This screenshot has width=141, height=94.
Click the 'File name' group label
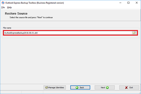tap(7, 28)
